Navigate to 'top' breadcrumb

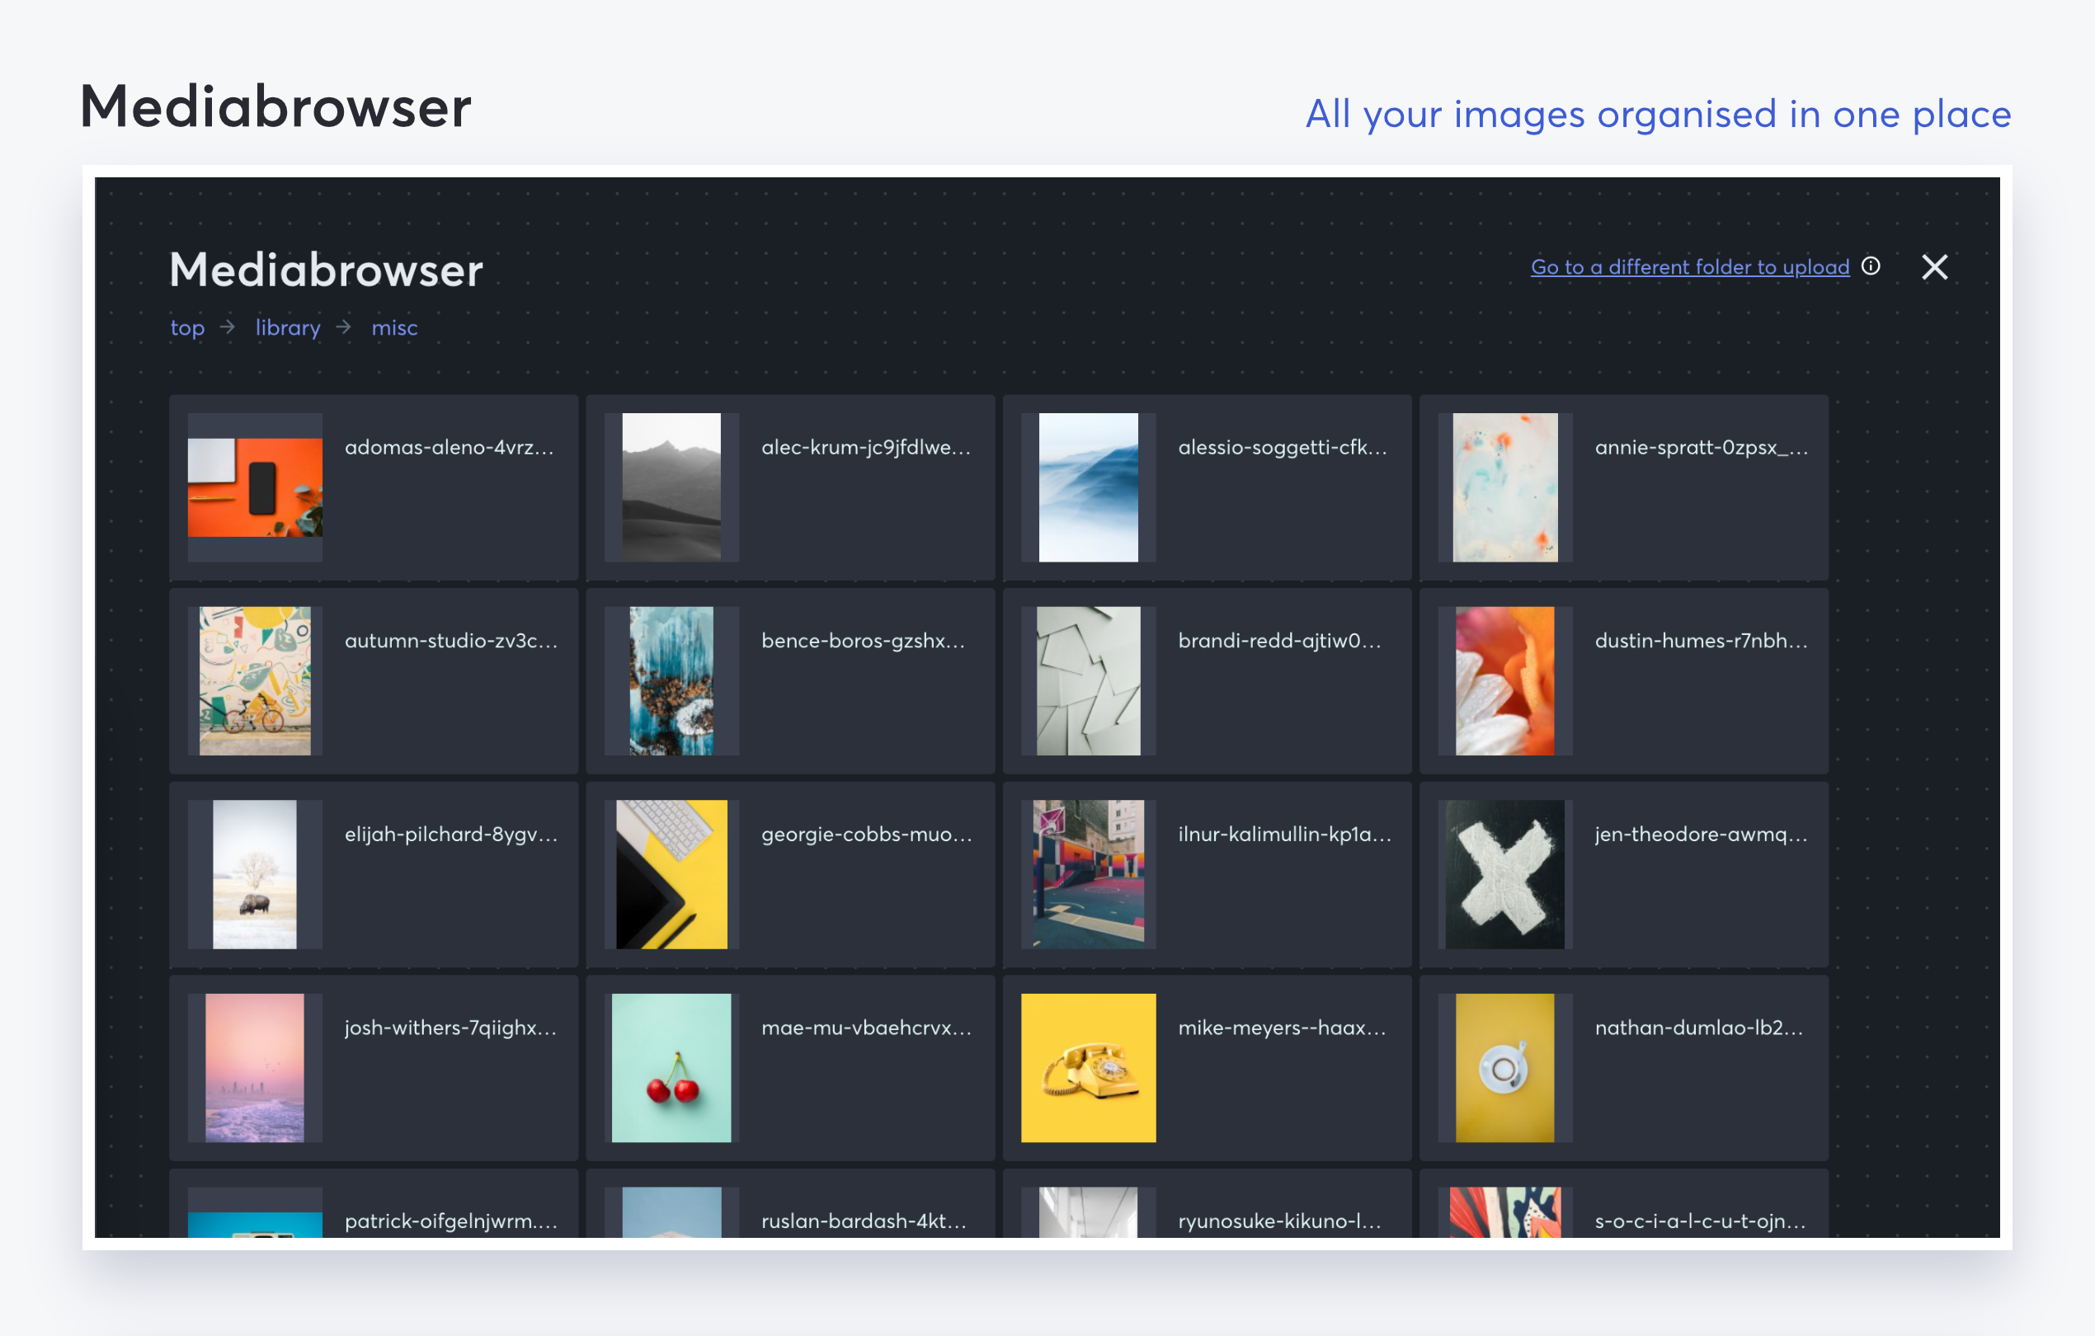point(187,328)
